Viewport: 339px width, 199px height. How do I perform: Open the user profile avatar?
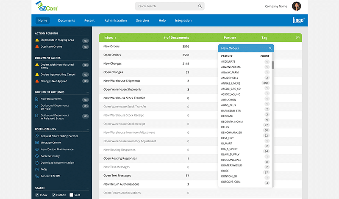pyautogui.click(x=296, y=6)
